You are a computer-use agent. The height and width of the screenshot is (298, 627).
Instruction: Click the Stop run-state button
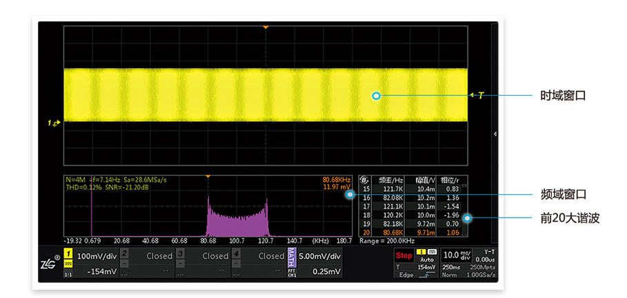coord(404,256)
